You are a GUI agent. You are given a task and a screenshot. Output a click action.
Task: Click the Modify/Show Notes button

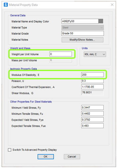pos(83,40)
